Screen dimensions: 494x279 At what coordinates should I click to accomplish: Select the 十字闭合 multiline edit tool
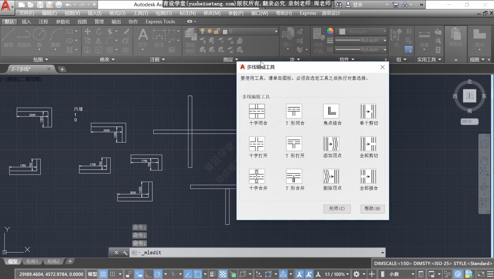click(257, 111)
